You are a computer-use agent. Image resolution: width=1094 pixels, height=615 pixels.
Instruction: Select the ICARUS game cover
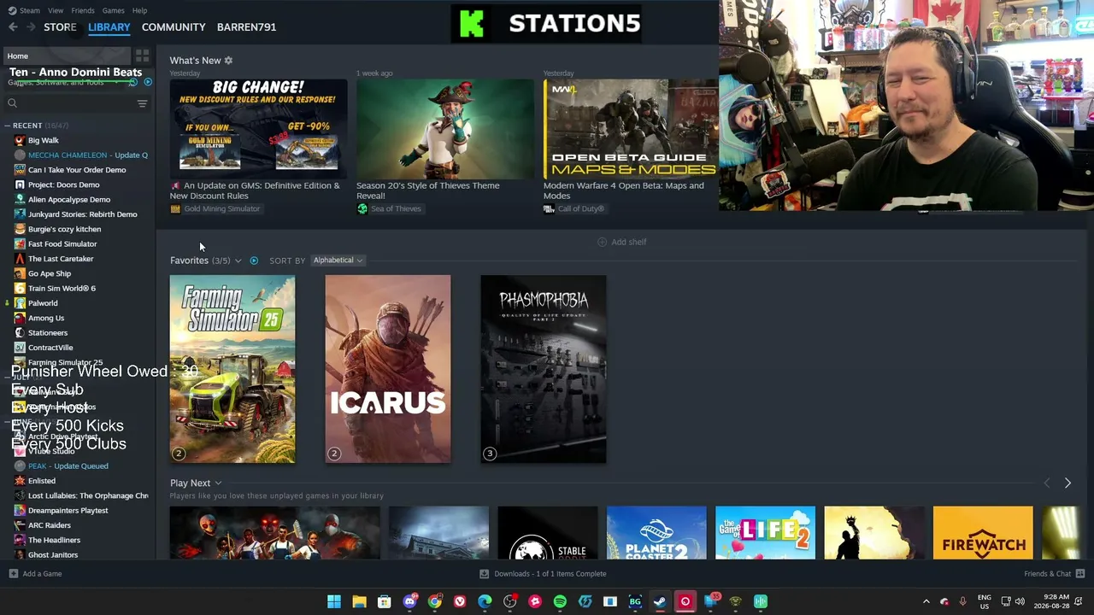point(388,369)
